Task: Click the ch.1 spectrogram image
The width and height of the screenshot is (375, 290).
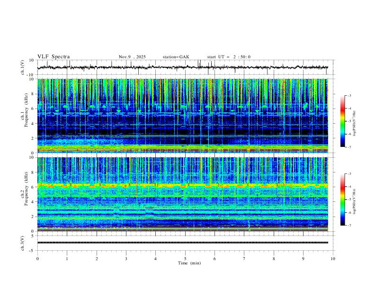Action: click(183, 116)
